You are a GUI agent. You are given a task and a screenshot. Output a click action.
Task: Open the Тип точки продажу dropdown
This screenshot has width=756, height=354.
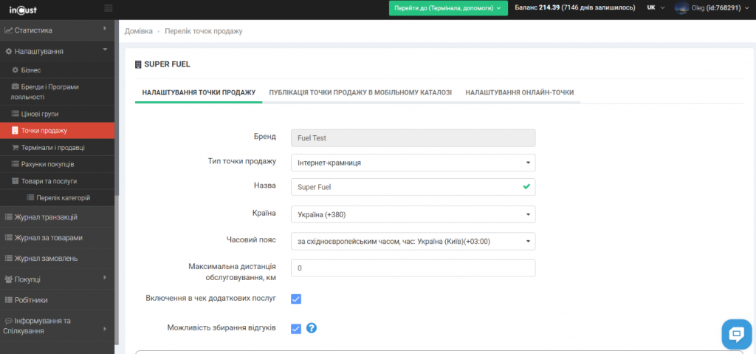pos(413,163)
